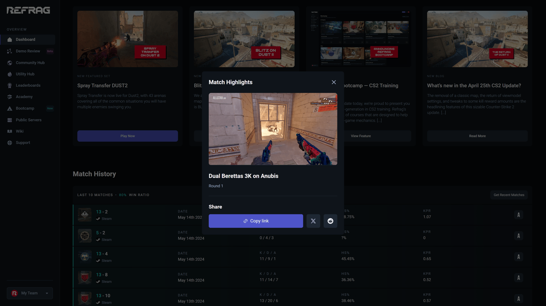546x306 pixels.
Task: Click the Match History heading
Action: (94, 174)
